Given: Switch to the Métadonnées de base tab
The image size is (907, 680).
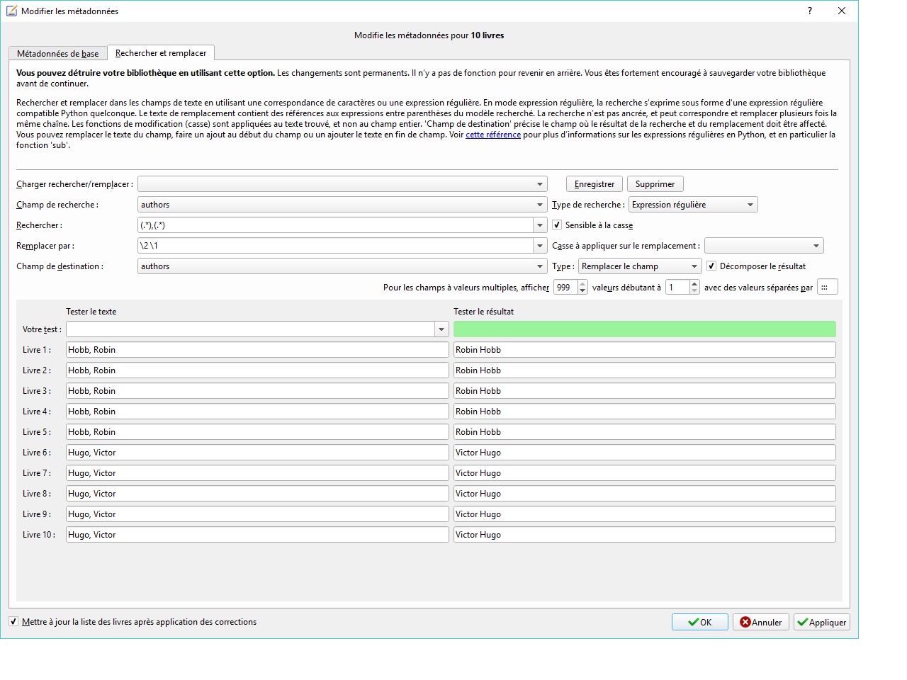Looking at the screenshot, I should [x=58, y=54].
